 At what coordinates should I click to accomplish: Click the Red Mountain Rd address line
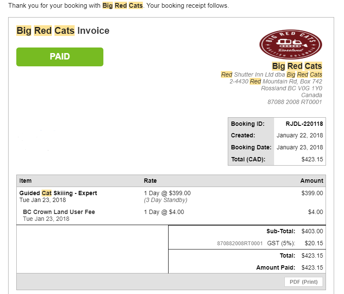click(276, 82)
